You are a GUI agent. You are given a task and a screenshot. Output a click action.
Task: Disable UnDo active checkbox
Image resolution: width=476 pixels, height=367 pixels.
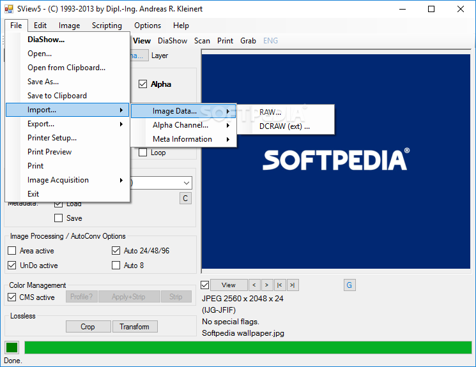12,266
